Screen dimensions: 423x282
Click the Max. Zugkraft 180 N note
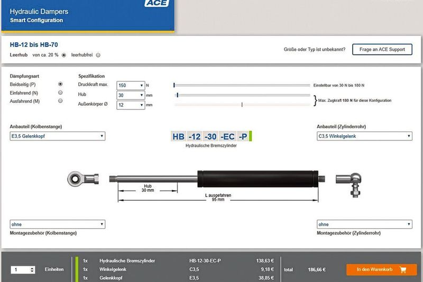[355, 100]
